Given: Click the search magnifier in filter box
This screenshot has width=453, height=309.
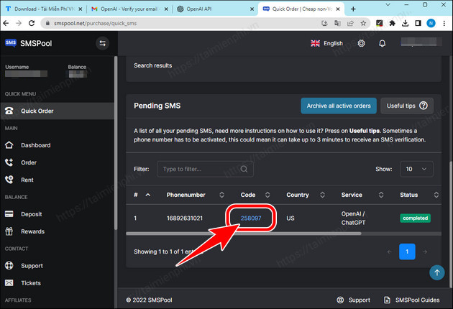Looking at the screenshot, I should 245,169.
